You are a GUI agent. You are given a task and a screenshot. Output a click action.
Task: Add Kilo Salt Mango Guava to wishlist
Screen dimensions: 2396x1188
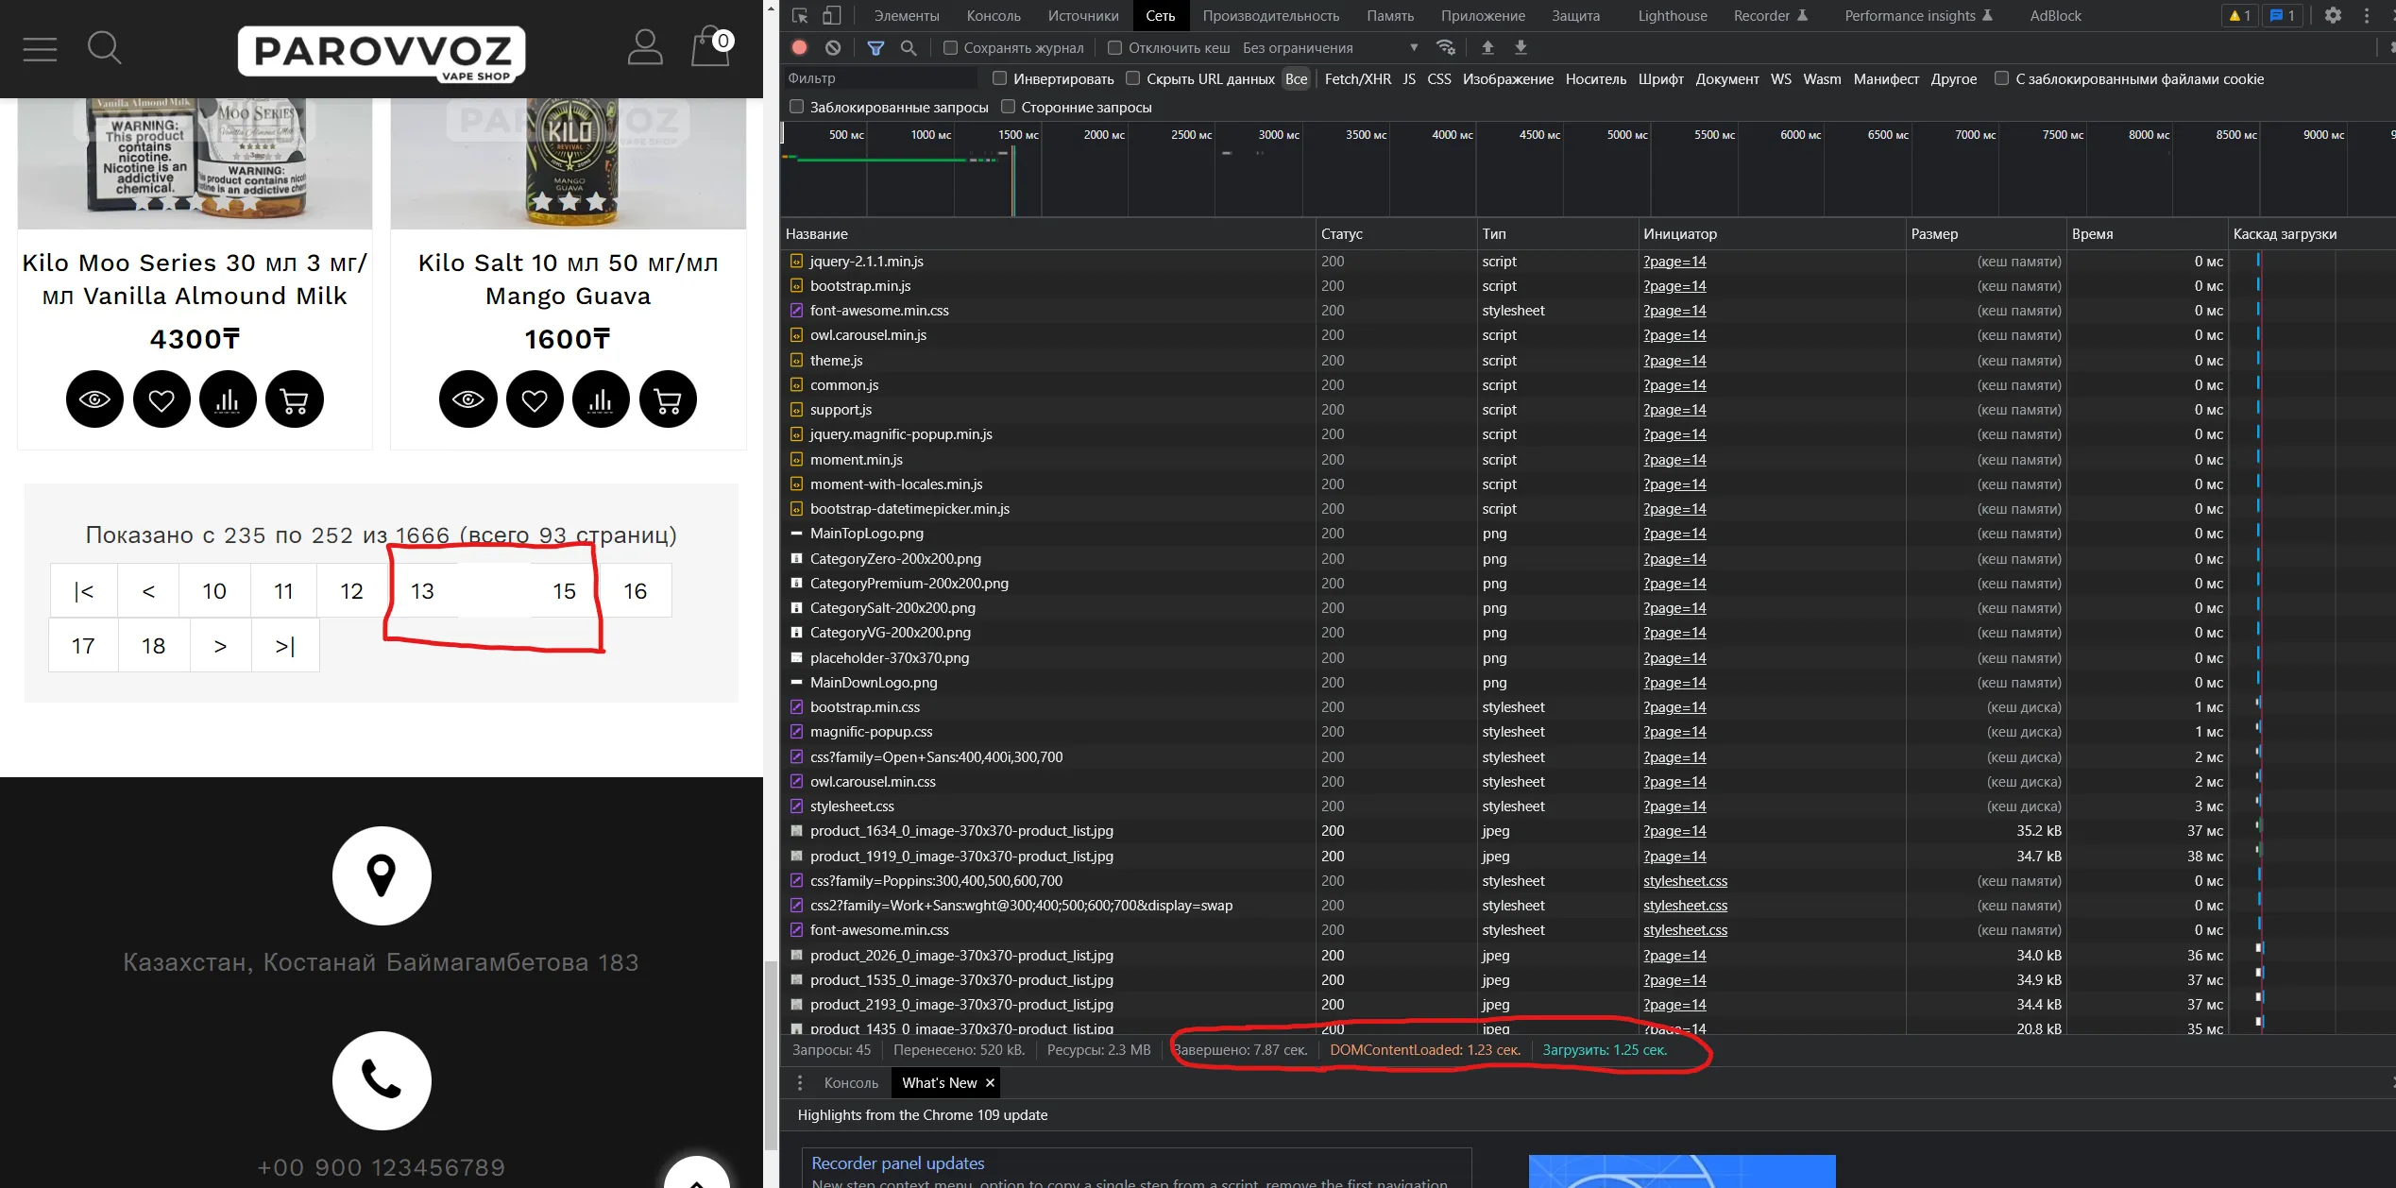tap(535, 399)
